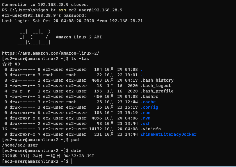Screen dimensions: 236x167
Task: Click the .npm directory entry
Action: [145, 113]
